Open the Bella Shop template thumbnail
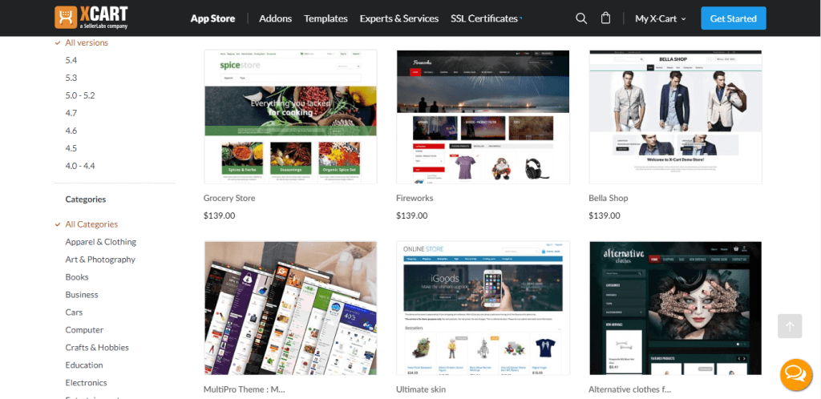 pyautogui.click(x=675, y=117)
